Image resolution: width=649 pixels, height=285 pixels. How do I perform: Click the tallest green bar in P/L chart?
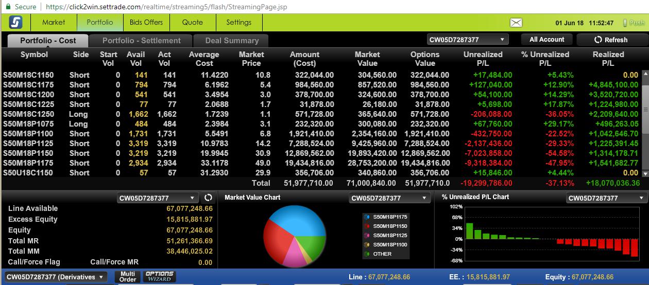pyautogui.click(x=469, y=231)
